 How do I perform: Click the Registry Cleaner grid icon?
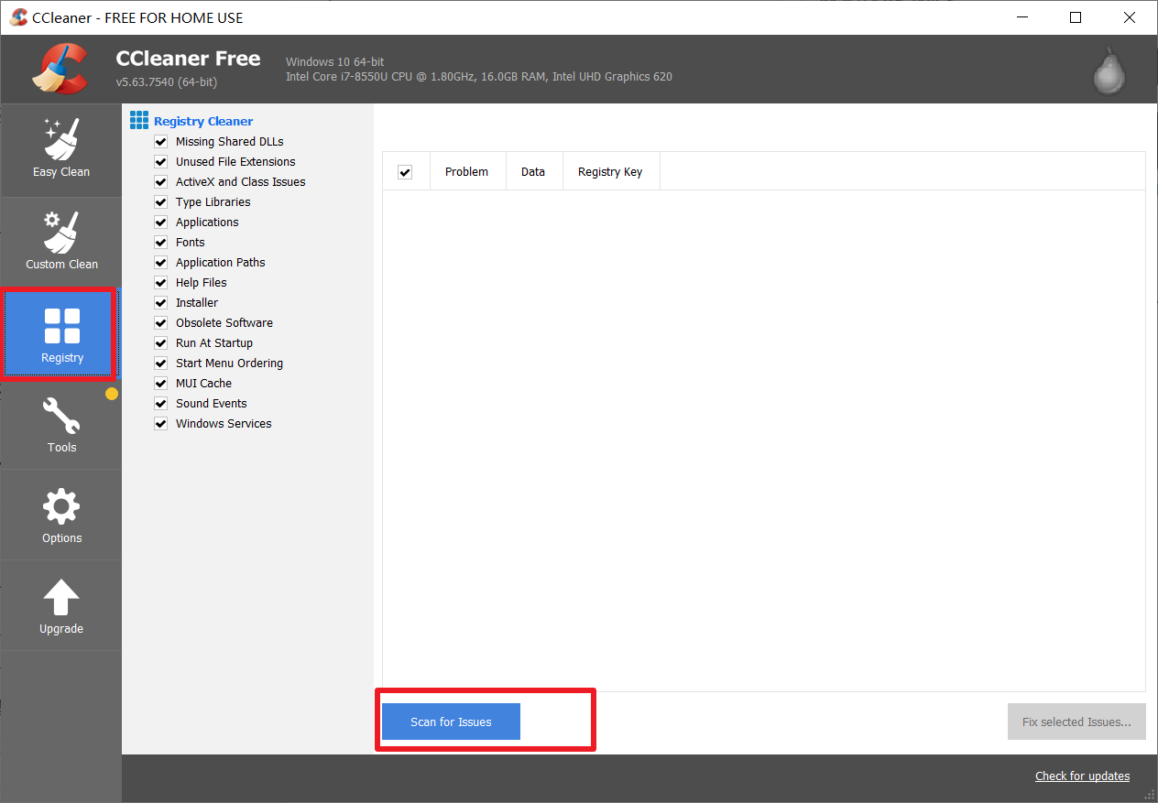coord(139,120)
